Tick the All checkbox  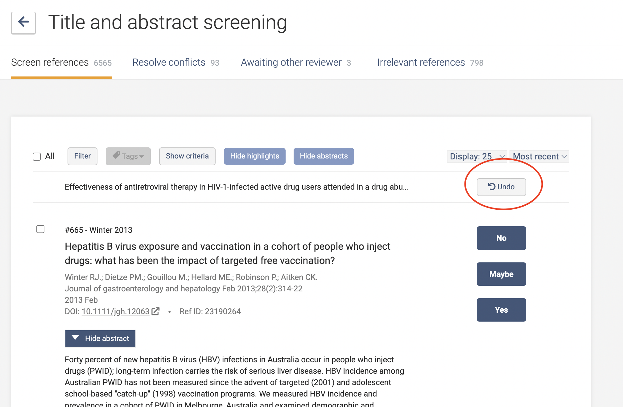click(37, 157)
